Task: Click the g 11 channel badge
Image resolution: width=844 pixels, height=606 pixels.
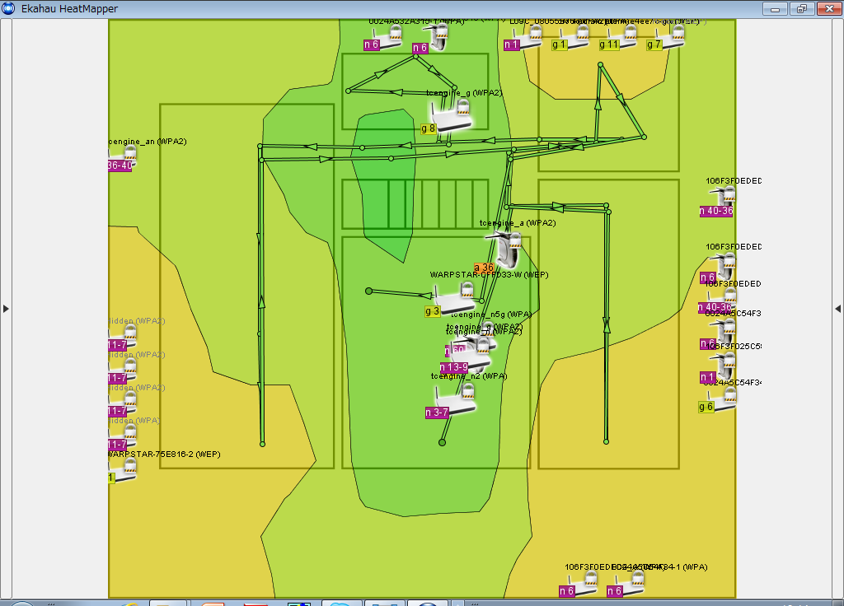Action: coord(609,45)
